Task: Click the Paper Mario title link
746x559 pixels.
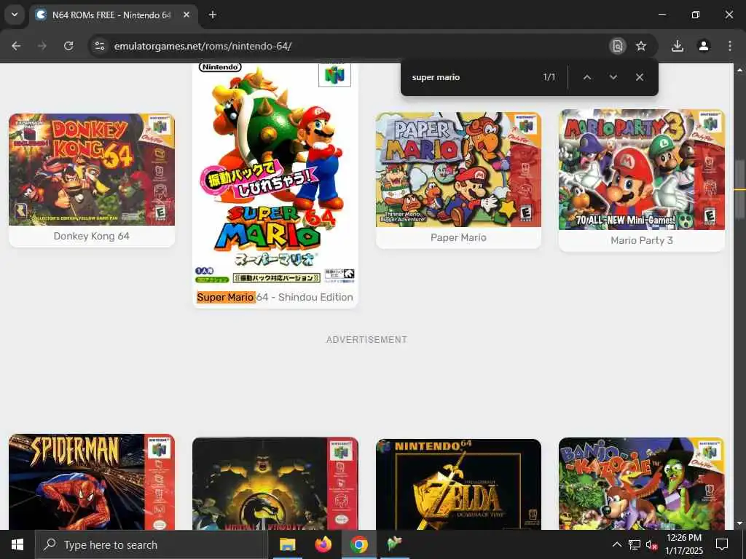Action: point(458,238)
